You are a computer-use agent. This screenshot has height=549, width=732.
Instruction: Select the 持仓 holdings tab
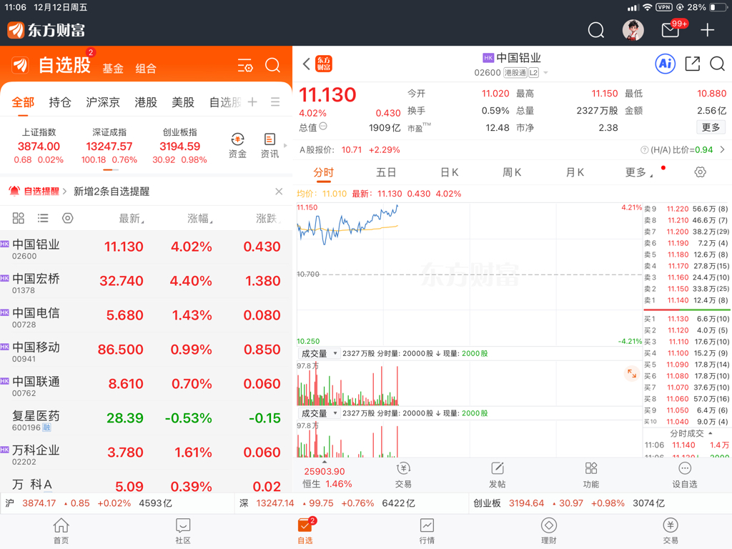[60, 102]
